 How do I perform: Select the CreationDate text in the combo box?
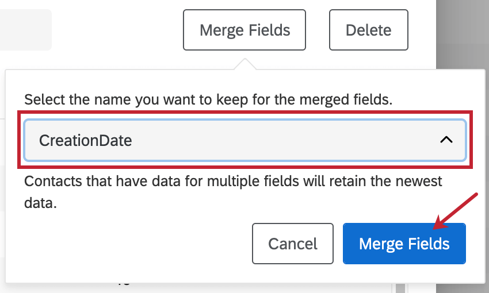[86, 140]
